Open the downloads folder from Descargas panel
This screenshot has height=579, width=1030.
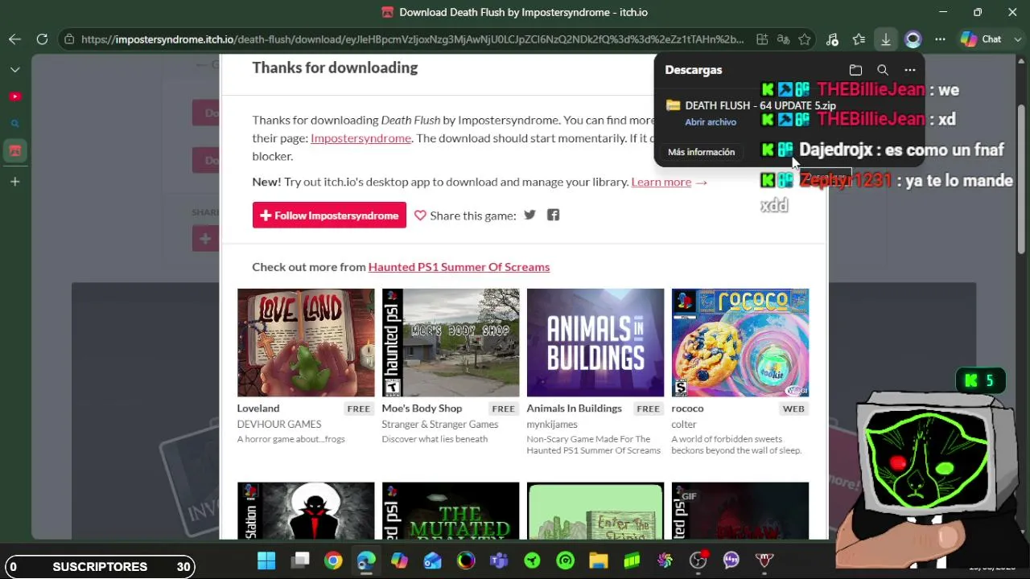point(855,70)
